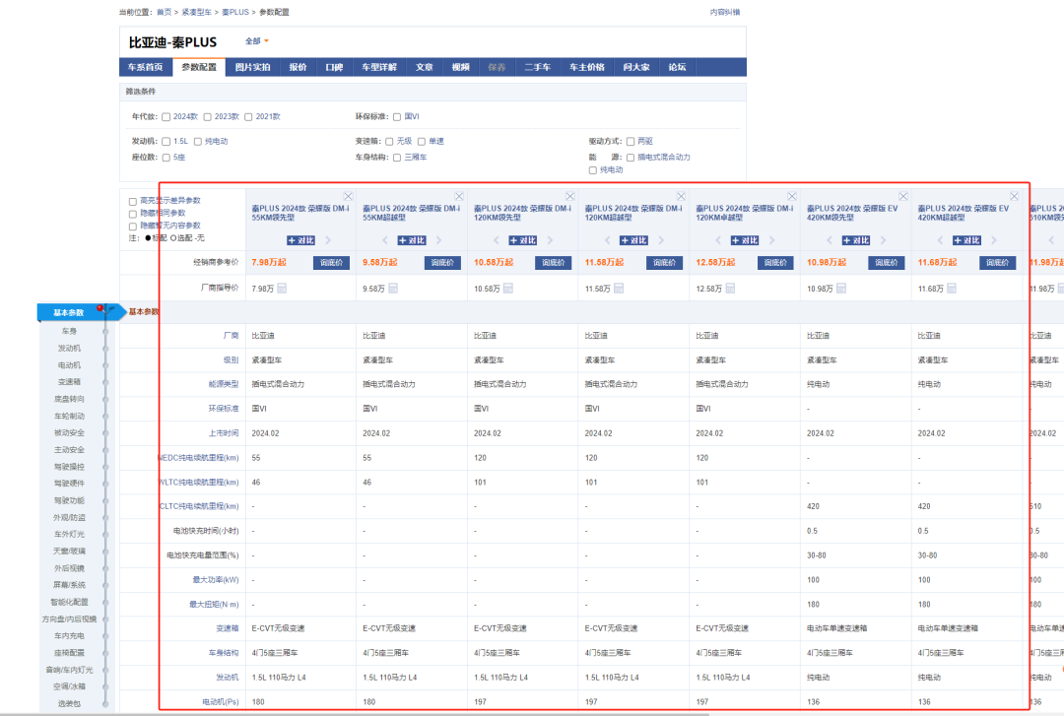Open the price calculator icon beside 10.98万
Screen dimensions: 1064x716
[x=840, y=289]
